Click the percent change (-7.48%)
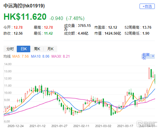Viewport: 159px width, 129px height. (x=75, y=19)
